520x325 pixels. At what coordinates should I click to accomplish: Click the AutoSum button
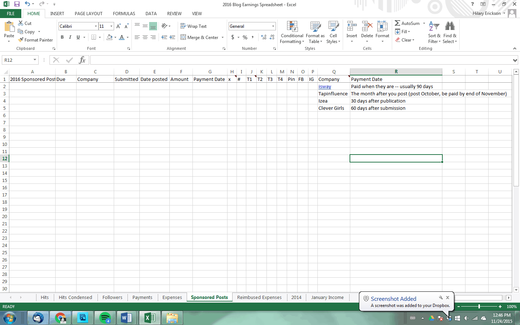pyautogui.click(x=407, y=23)
